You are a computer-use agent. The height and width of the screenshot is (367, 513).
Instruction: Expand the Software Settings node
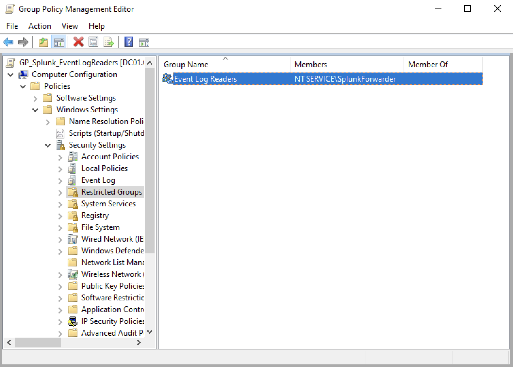click(x=35, y=98)
